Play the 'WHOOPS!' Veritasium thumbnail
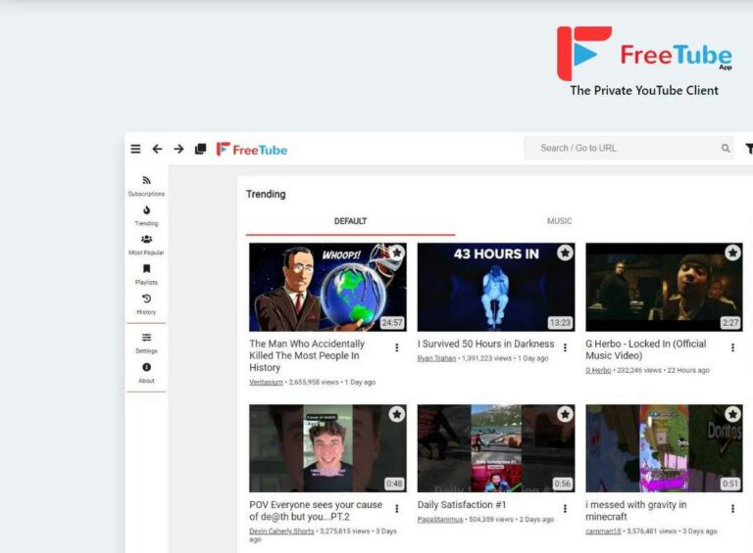This screenshot has width=753, height=553. pyautogui.click(x=327, y=287)
